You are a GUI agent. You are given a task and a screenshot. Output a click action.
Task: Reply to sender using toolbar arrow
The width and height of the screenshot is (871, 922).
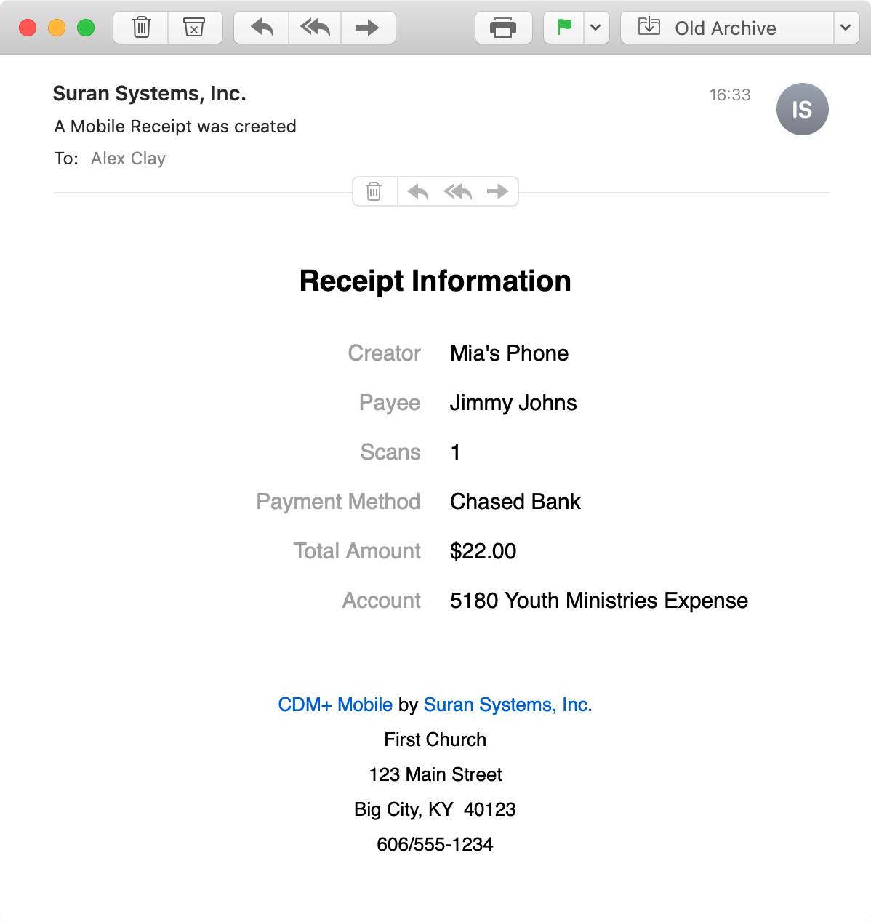pyautogui.click(x=262, y=28)
